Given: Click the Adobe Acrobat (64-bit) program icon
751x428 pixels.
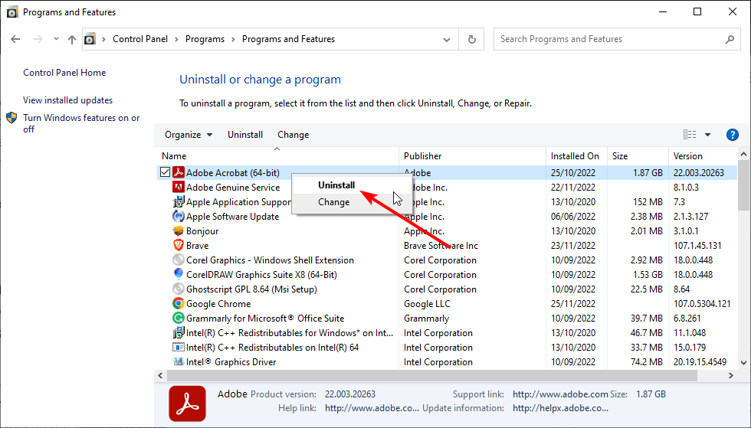Looking at the screenshot, I should (x=178, y=172).
